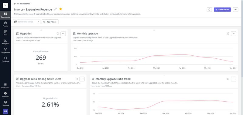Open Upgrades card options menu
The image size is (243, 115).
point(63,34)
